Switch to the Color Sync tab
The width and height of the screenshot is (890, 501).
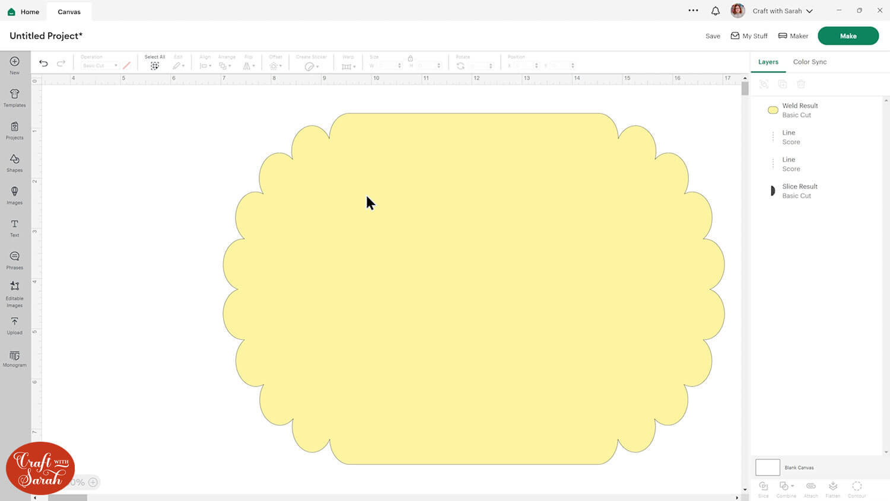809,62
